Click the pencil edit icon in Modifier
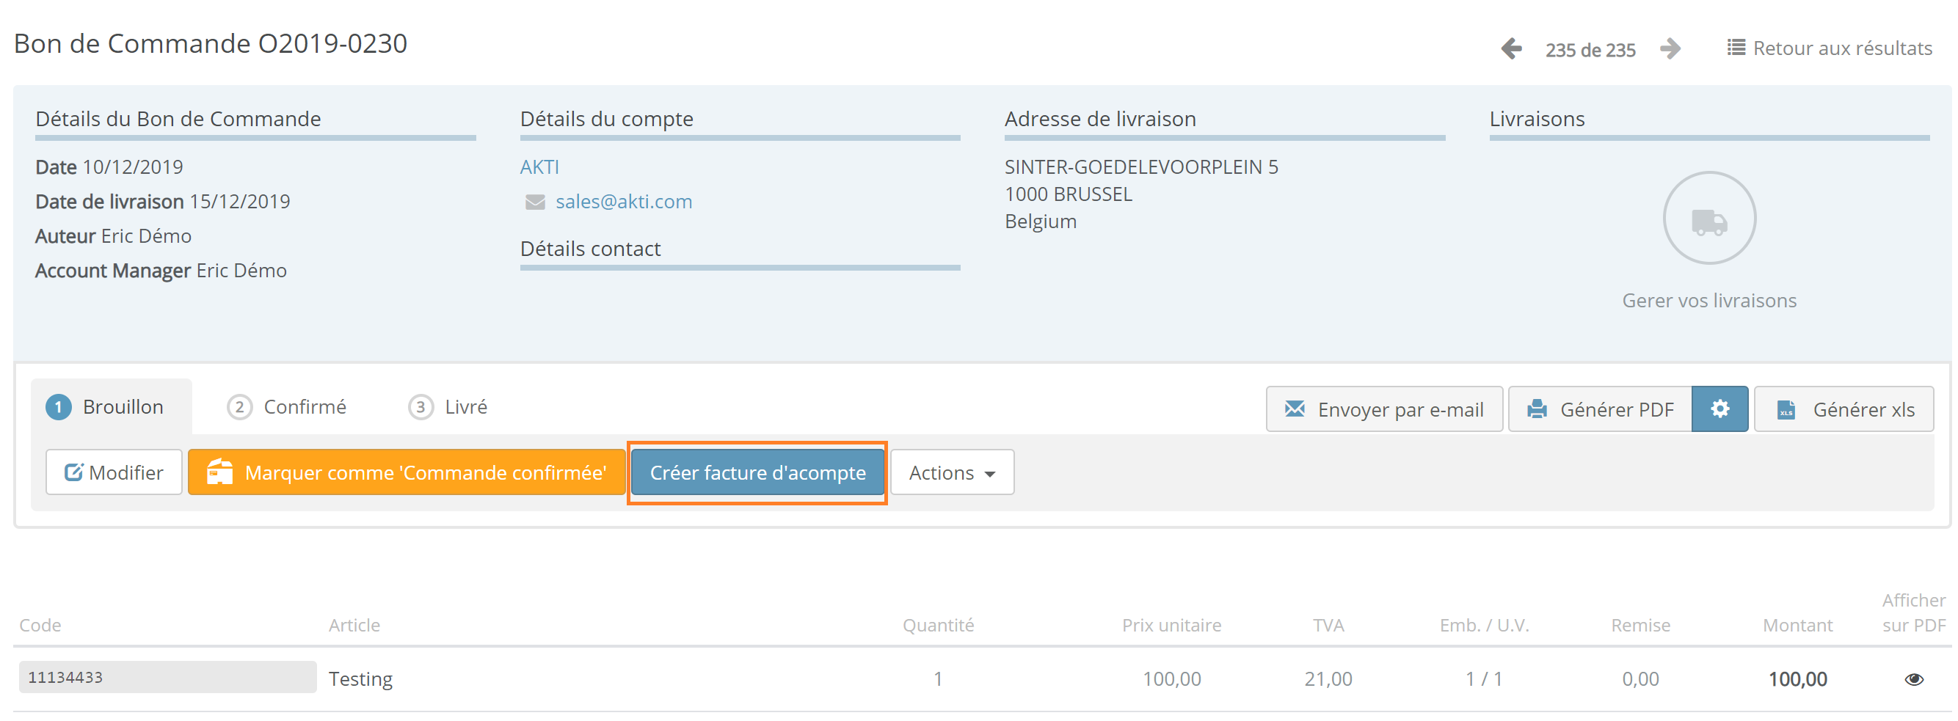Image resolution: width=1958 pixels, height=721 pixels. 73,472
